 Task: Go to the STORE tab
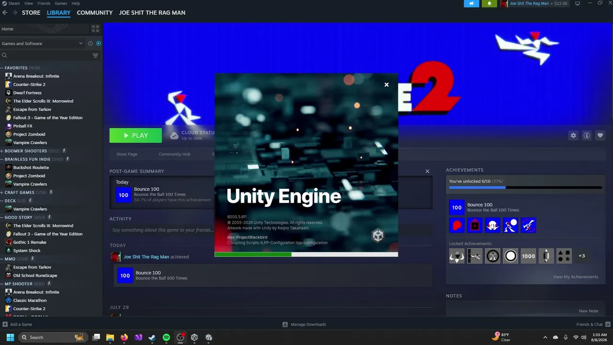click(31, 13)
